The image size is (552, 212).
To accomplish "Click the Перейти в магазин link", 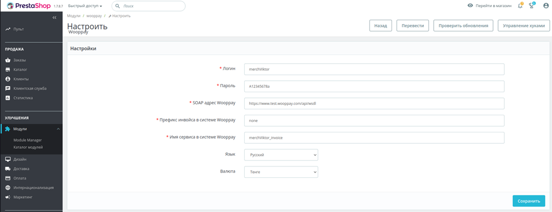I will click(x=489, y=5).
